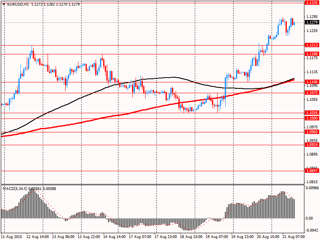Select the red level label 1.1000

[312, 118]
